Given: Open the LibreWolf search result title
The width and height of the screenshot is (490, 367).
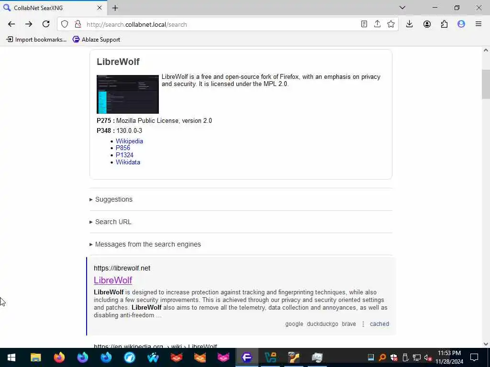Looking at the screenshot, I should 113,280.
